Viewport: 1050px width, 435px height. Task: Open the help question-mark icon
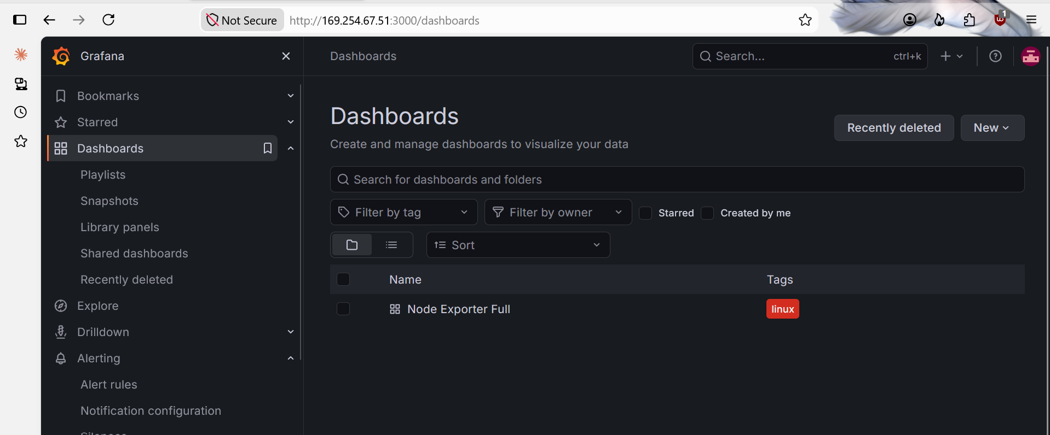coord(995,56)
